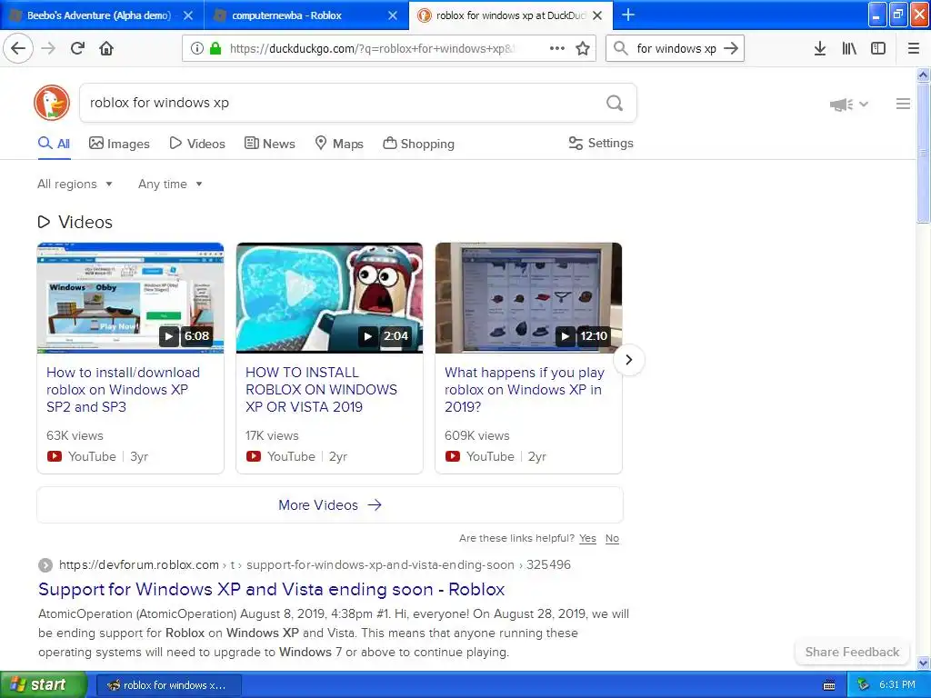Open the megaphone spread-the-word dropdown
Viewport: 931px width, 698px height.
point(849,105)
